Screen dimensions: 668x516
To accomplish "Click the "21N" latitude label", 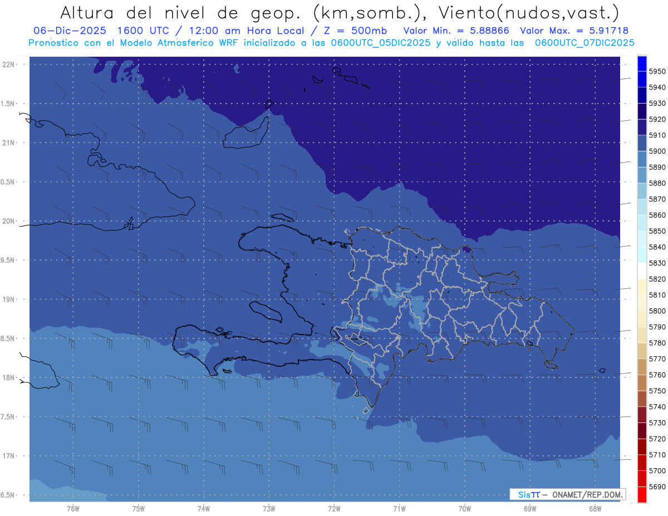I will (9, 142).
